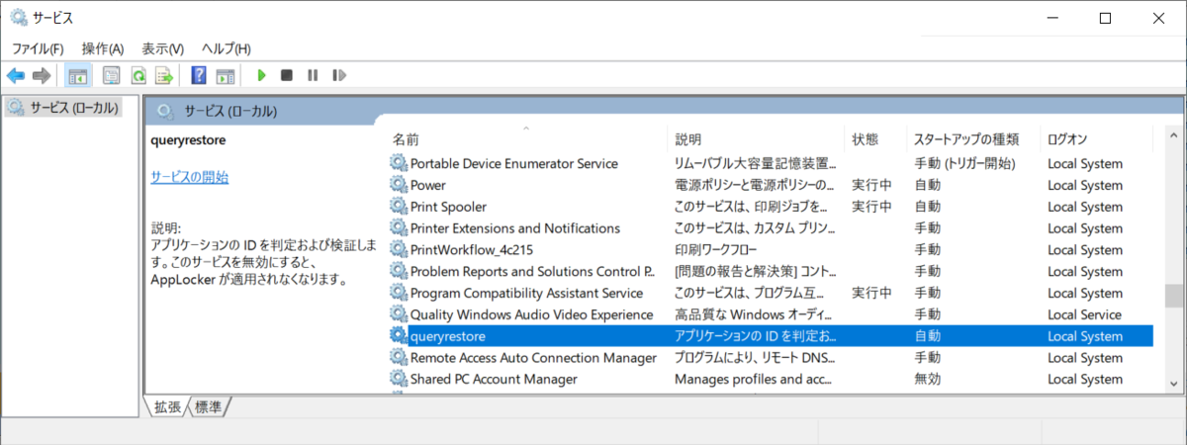Click the Refresh toolbar icon

138,75
